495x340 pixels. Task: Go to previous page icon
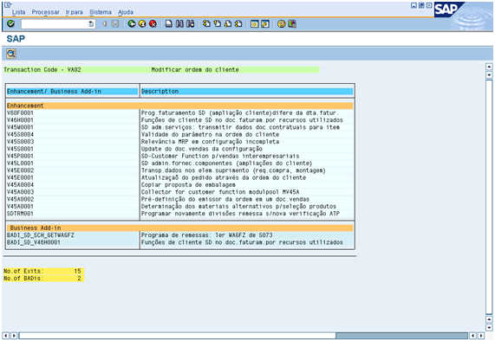click(218, 24)
